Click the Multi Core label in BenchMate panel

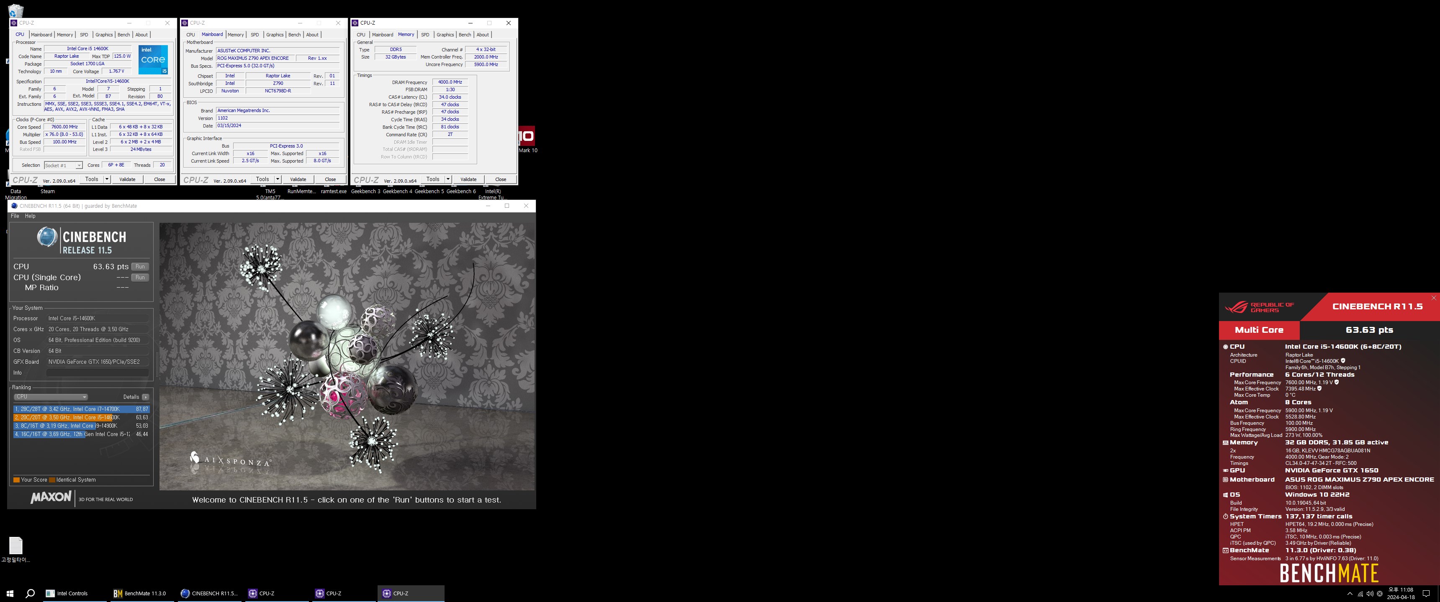click(1260, 330)
